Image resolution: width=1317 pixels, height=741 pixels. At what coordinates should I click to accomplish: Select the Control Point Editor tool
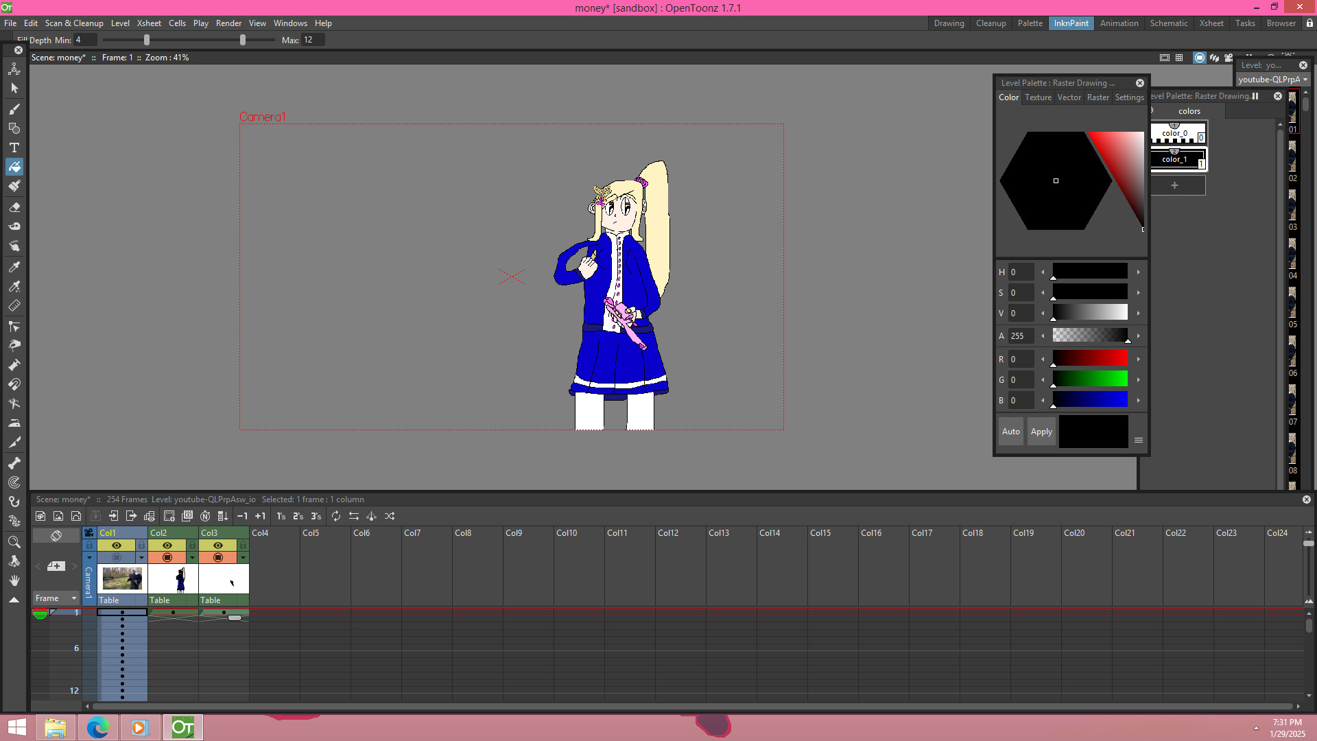pos(14,326)
